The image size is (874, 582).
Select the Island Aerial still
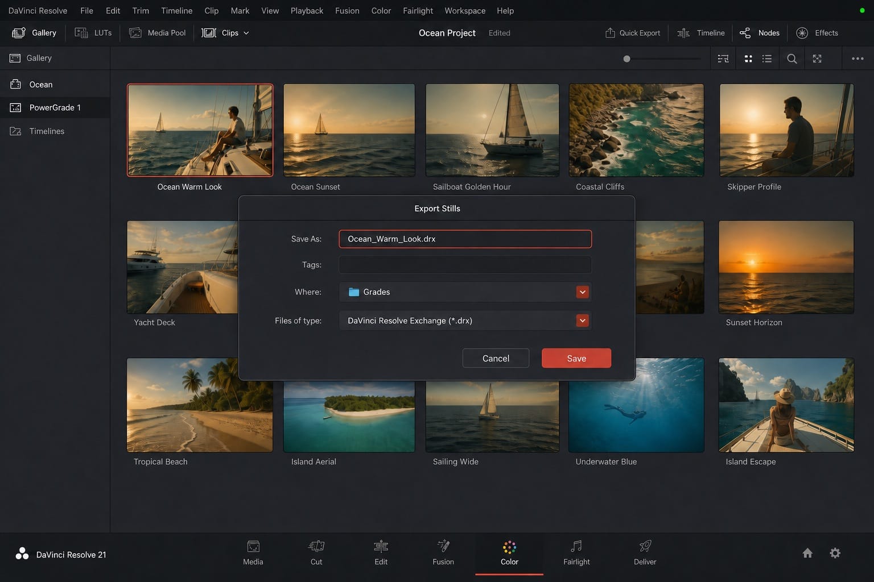click(349, 416)
